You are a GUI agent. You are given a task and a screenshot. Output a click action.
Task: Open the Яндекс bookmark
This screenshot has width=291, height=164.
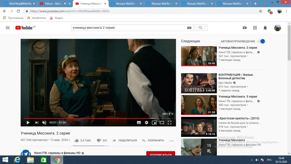click(57, 18)
